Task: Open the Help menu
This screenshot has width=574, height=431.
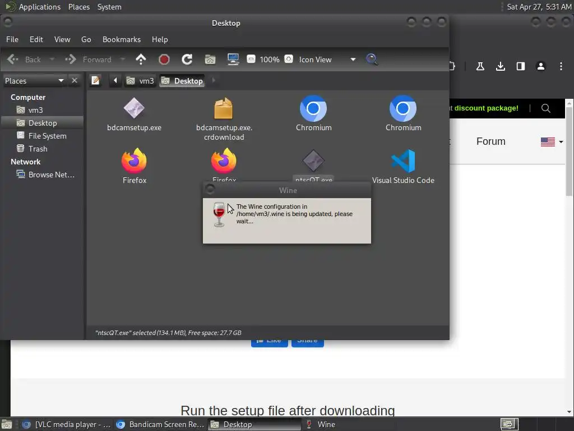Action: pyautogui.click(x=160, y=39)
